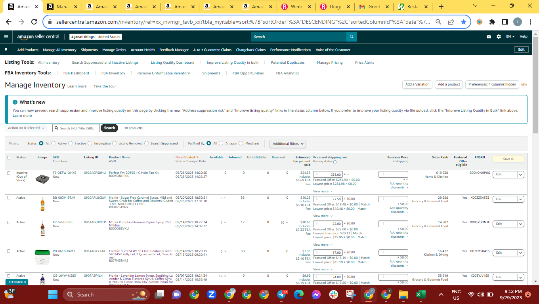Open Telegram from the taskbar
Image resolution: width=539 pixels, height=304 pixels.
click(x=282, y=294)
